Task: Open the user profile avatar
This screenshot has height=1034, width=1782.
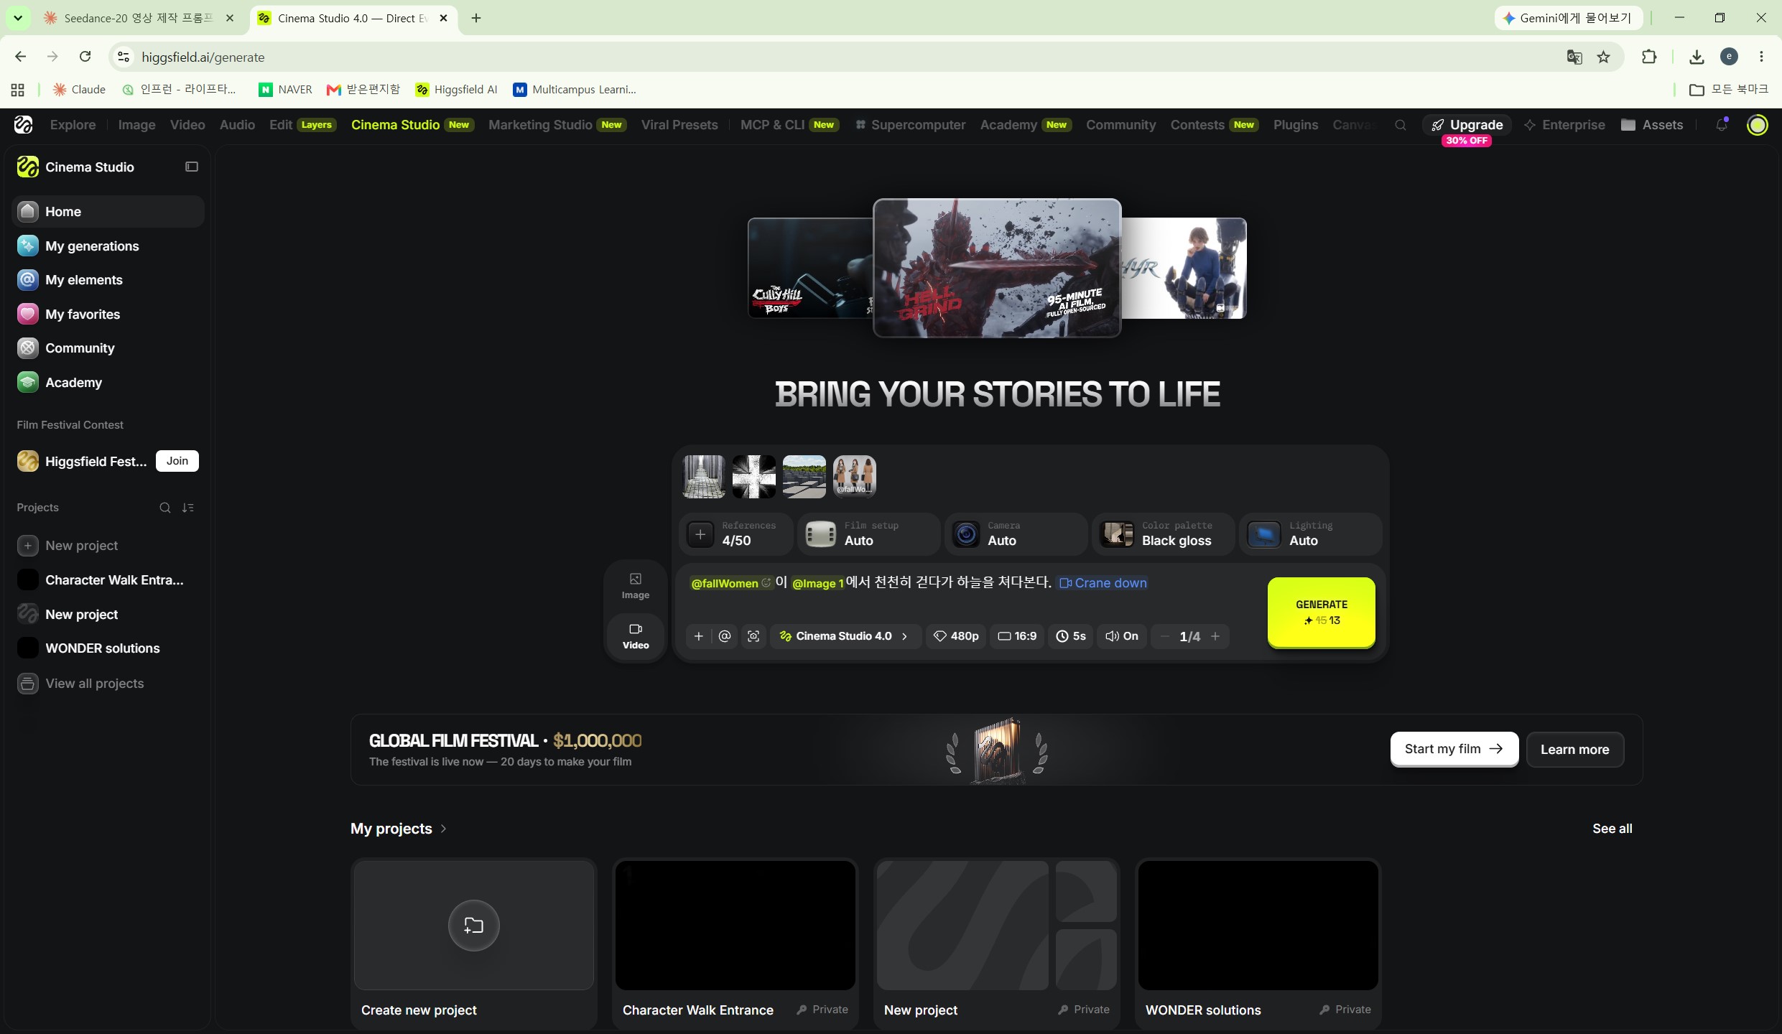Action: (1757, 125)
